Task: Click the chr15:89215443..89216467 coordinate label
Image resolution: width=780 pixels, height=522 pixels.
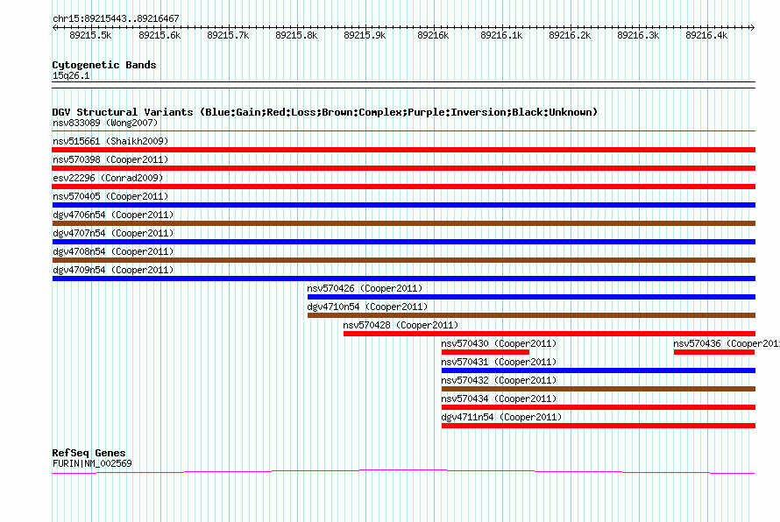Action: click(x=116, y=18)
